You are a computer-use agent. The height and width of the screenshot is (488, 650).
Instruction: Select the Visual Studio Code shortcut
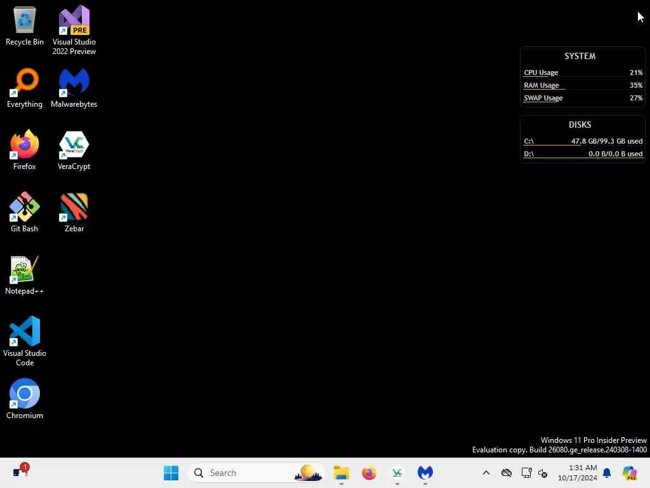coord(25,341)
